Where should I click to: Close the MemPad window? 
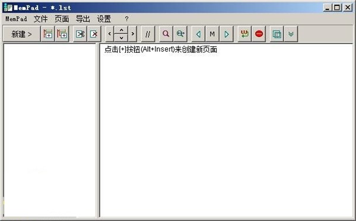(348, 8)
